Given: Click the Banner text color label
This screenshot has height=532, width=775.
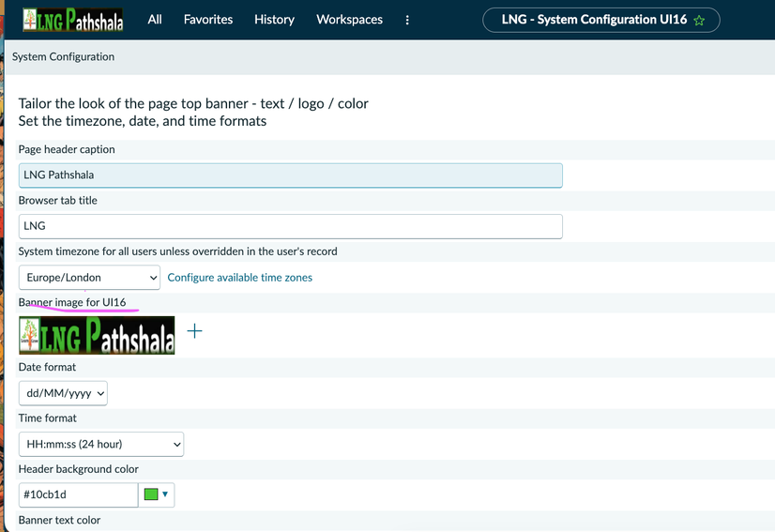Looking at the screenshot, I should [x=59, y=520].
